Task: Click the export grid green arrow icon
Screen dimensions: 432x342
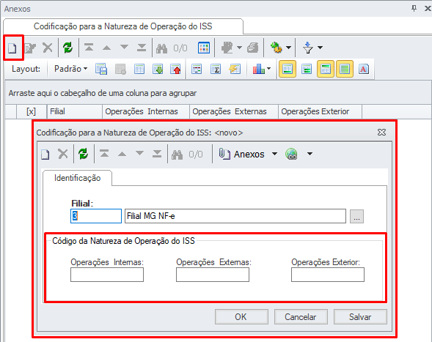Action: (158, 69)
